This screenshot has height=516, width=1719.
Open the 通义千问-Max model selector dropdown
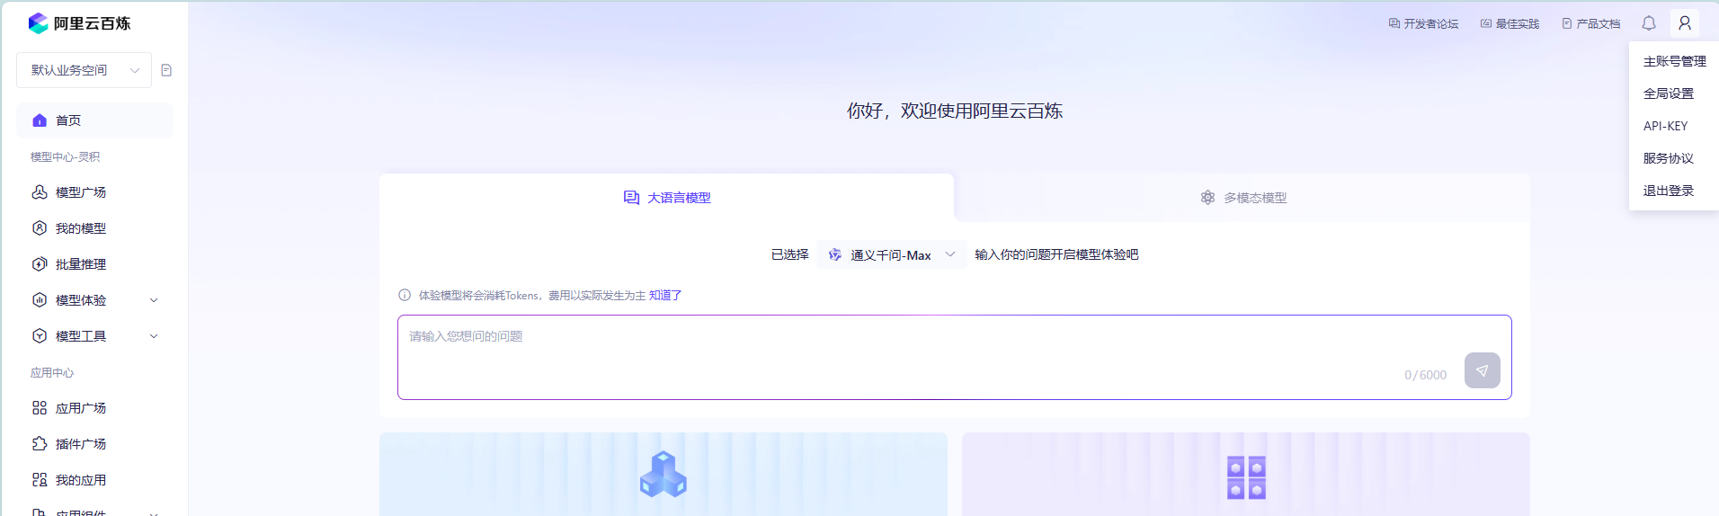pos(891,255)
